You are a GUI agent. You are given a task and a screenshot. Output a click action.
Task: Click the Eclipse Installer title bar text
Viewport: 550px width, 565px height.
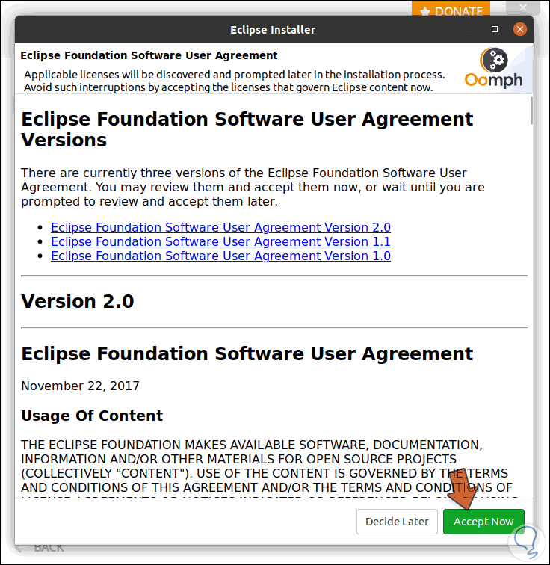pyautogui.click(x=273, y=30)
